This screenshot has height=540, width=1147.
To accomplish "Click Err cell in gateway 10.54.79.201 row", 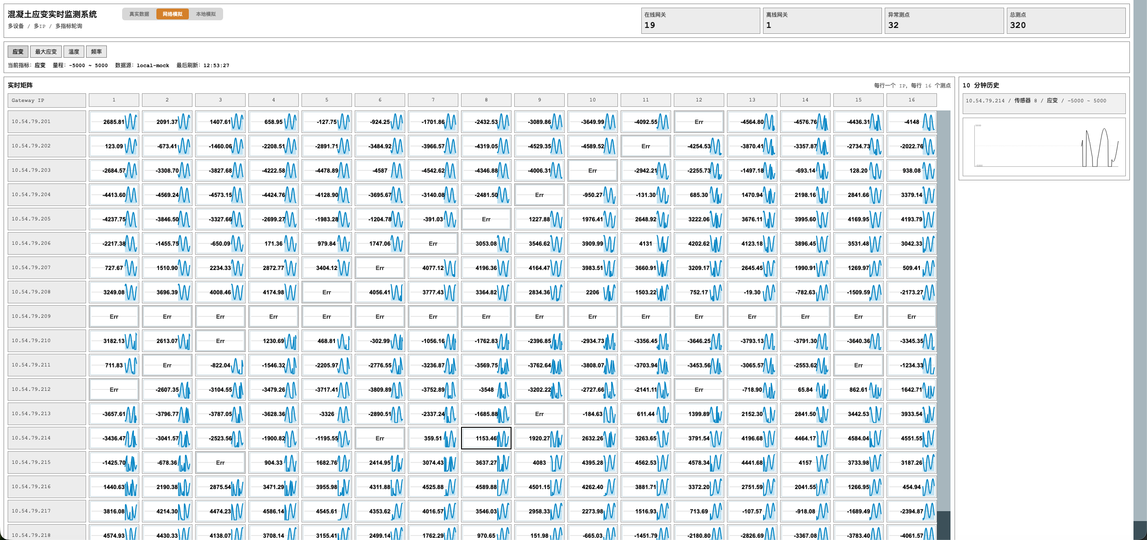I will pos(699,122).
